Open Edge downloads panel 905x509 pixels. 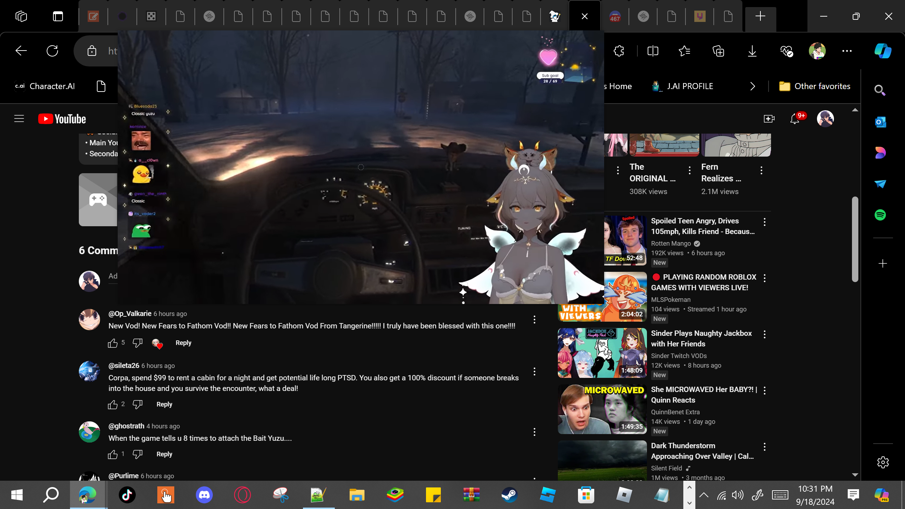tap(752, 51)
